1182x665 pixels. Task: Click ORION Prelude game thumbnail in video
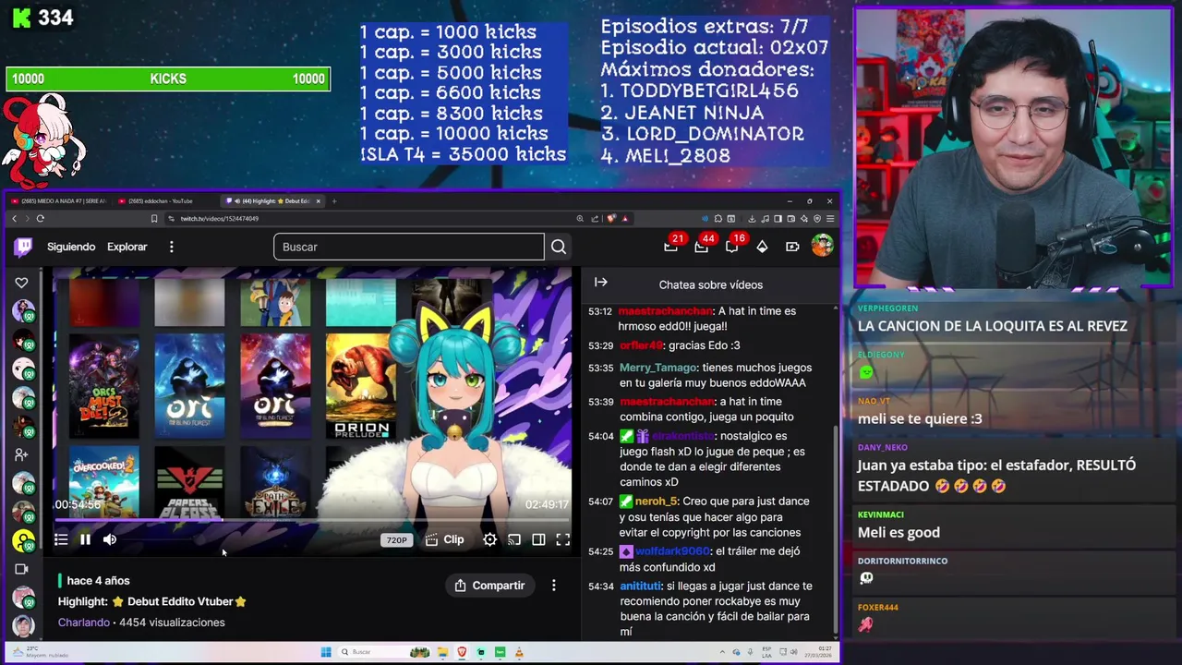point(361,386)
